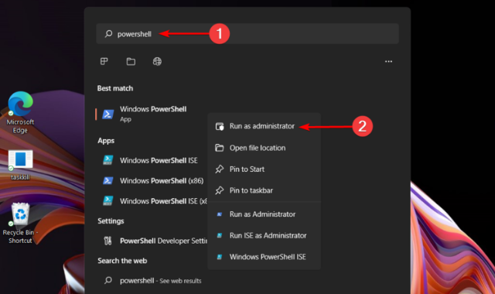The width and height of the screenshot is (495, 294).
Task: Click the icon beside Run ISE as Administrator
Action: (220, 235)
